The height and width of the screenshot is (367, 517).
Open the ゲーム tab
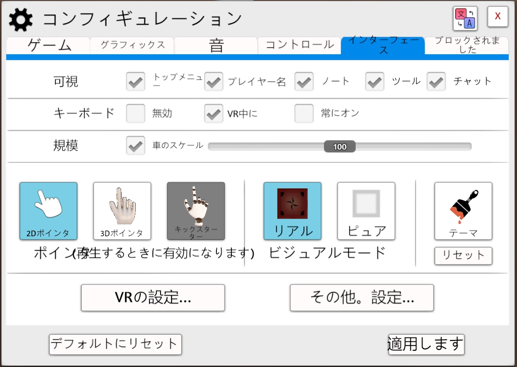[x=48, y=45]
